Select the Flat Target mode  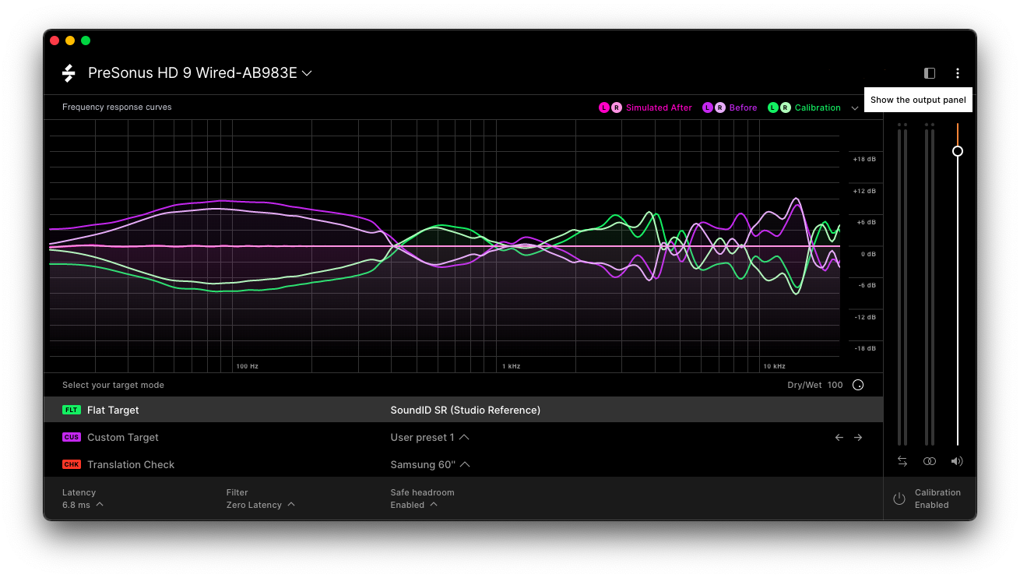pyautogui.click(x=463, y=410)
